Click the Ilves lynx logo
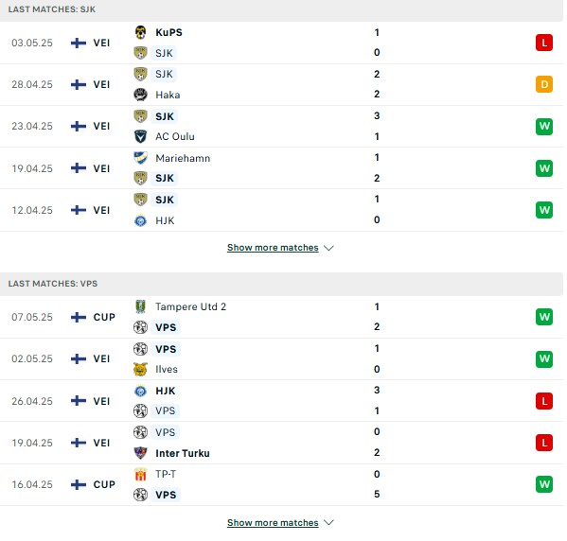Image resolution: width=567 pixels, height=541 pixels. (140, 370)
